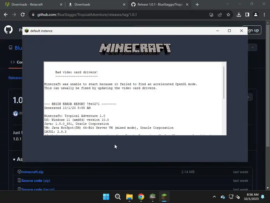Screen dimensions: 270x203
Task: Click the error report scrollbar thumb
Action: coord(224,82)
